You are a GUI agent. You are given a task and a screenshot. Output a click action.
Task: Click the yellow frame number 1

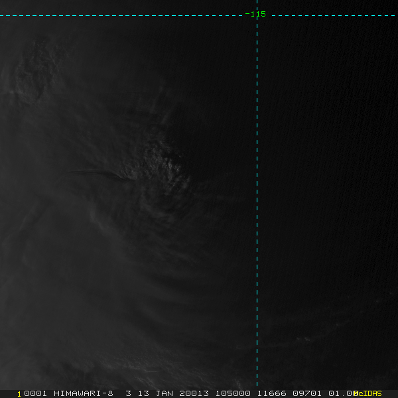[x=19, y=394]
